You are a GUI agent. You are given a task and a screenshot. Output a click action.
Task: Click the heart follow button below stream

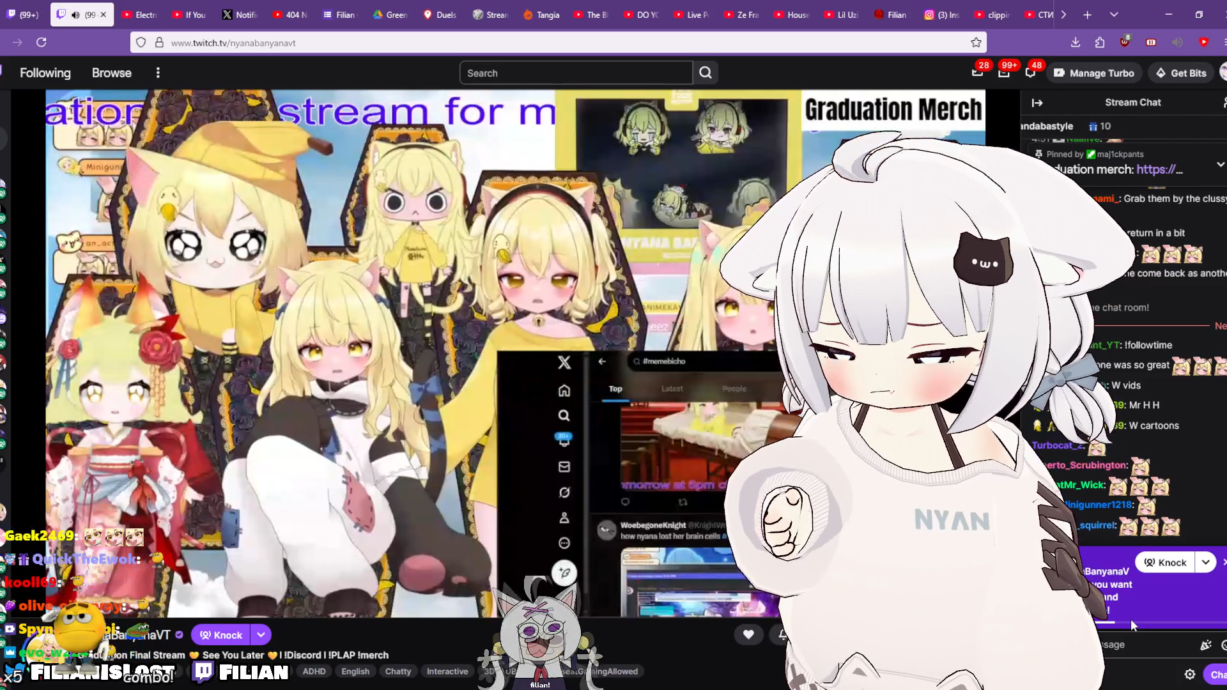(x=748, y=634)
